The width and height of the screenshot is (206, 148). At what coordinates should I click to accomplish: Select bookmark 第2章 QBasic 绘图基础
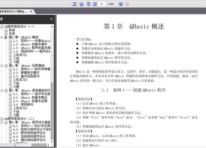[27, 66]
